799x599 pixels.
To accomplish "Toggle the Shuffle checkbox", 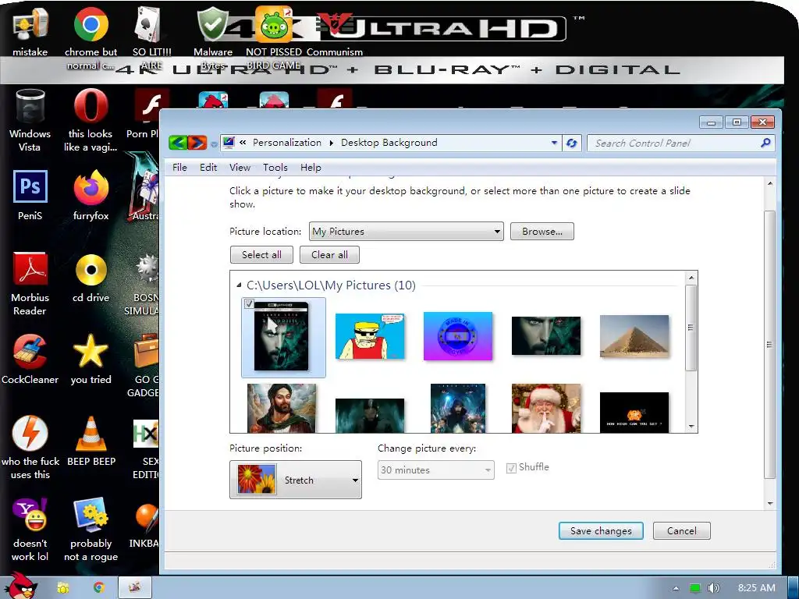I will pos(511,468).
